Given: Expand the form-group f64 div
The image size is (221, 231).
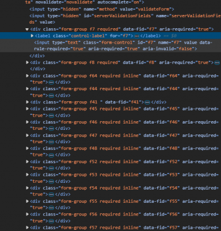Looking at the screenshot, I should 27,76.
